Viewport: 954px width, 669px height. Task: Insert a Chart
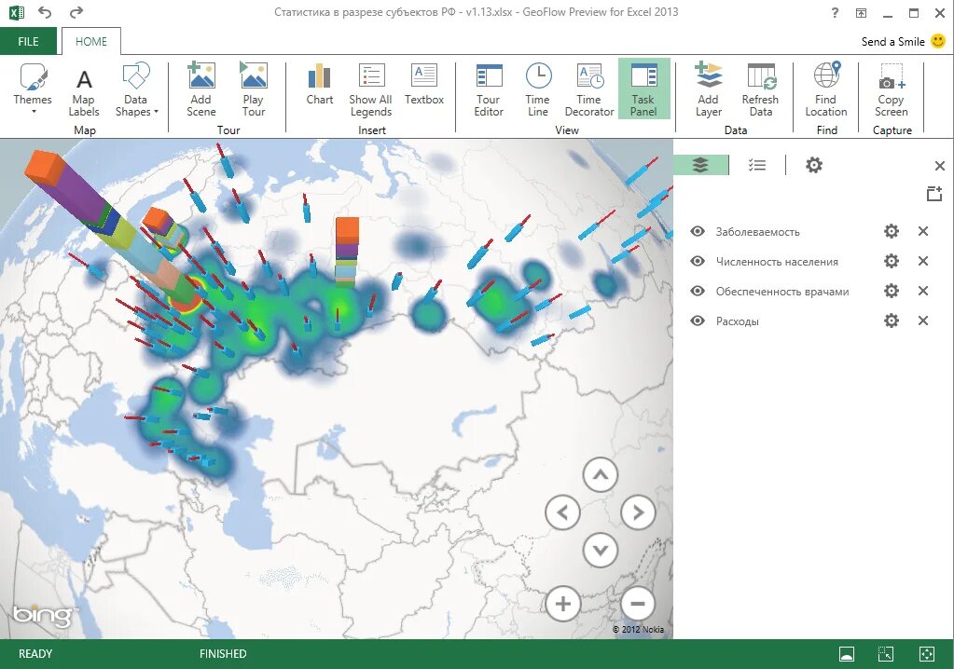(x=320, y=84)
